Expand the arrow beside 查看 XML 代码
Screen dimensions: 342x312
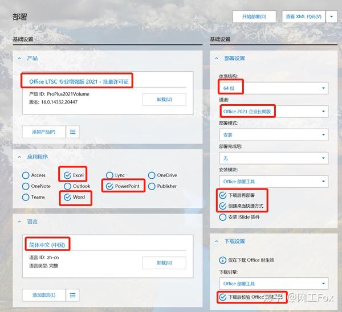coord(332,17)
